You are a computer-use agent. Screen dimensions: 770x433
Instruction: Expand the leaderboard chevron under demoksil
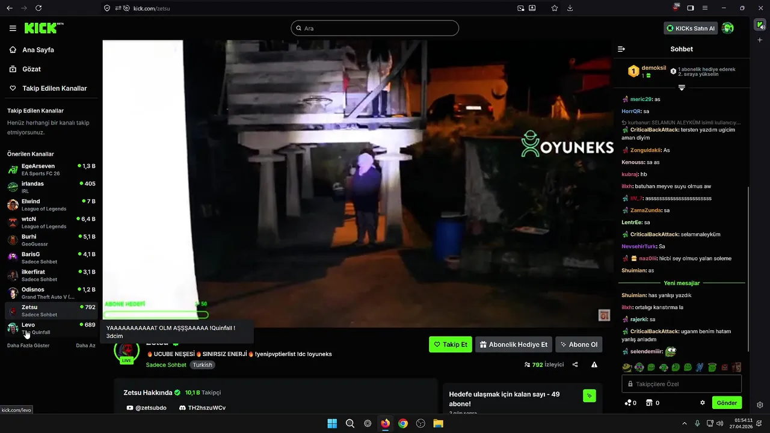682,88
